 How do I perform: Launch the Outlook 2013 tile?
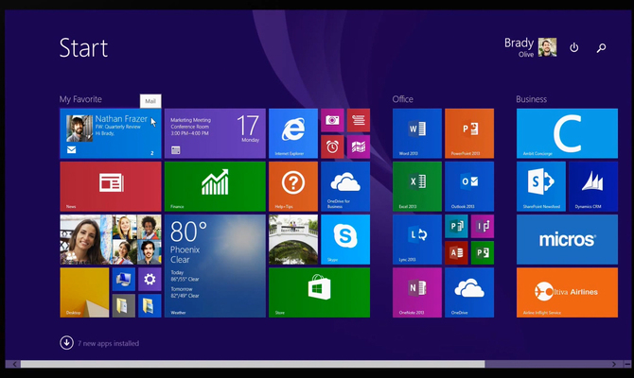(469, 186)
